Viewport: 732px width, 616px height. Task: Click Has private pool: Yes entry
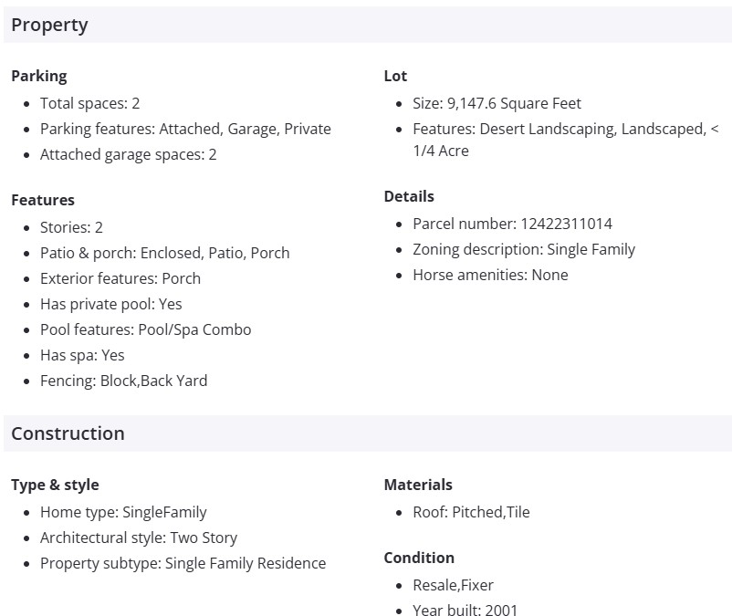click(x=110, y=304)
